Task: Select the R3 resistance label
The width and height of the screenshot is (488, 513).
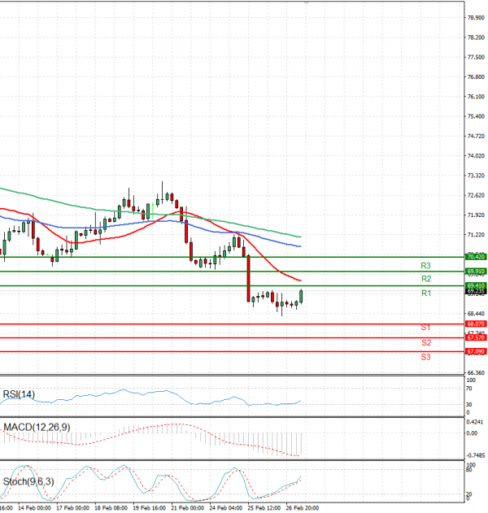Action: pos(425,265)
